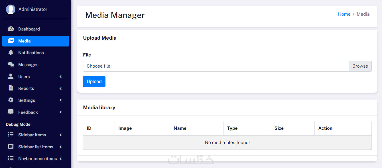382x168 pixels.
Task: Click the Users person icon
Action: click(11, 76)
